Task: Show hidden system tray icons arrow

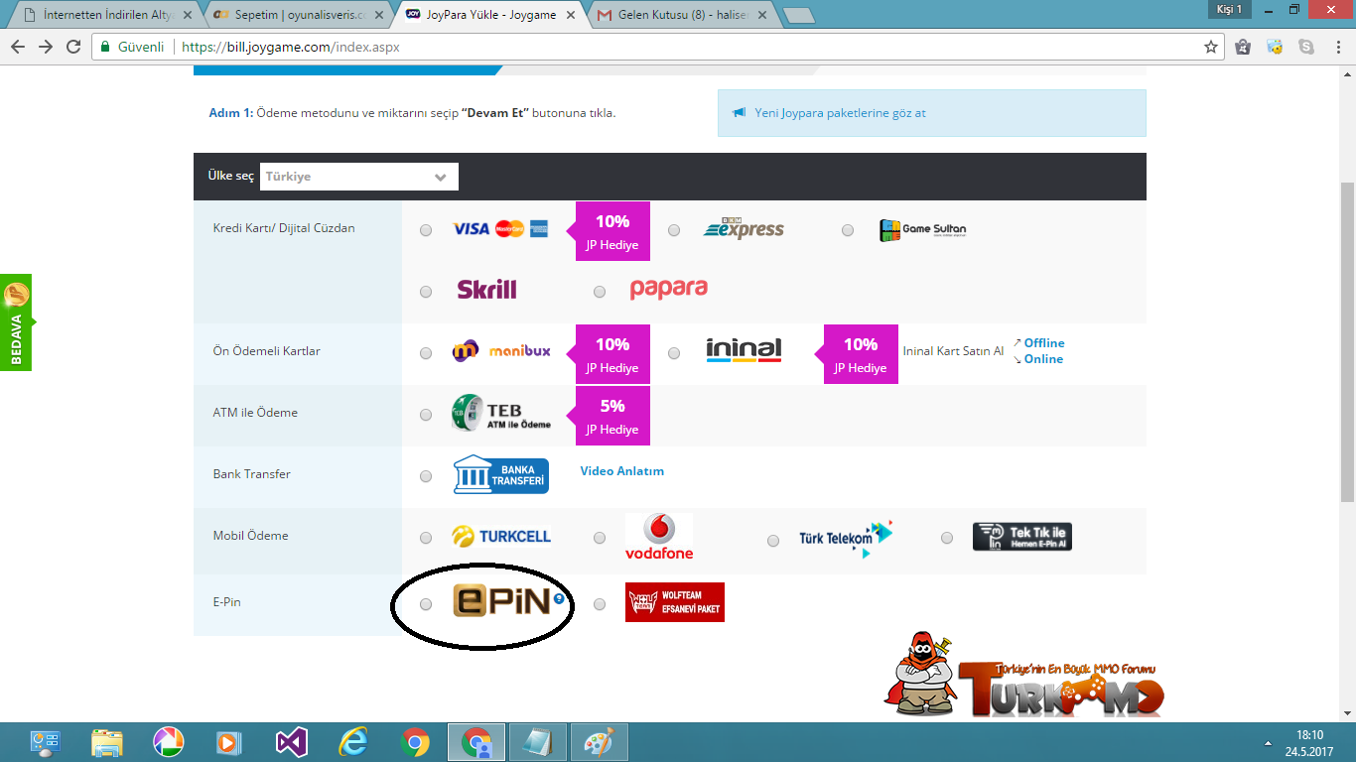Action: point(1268,743)
